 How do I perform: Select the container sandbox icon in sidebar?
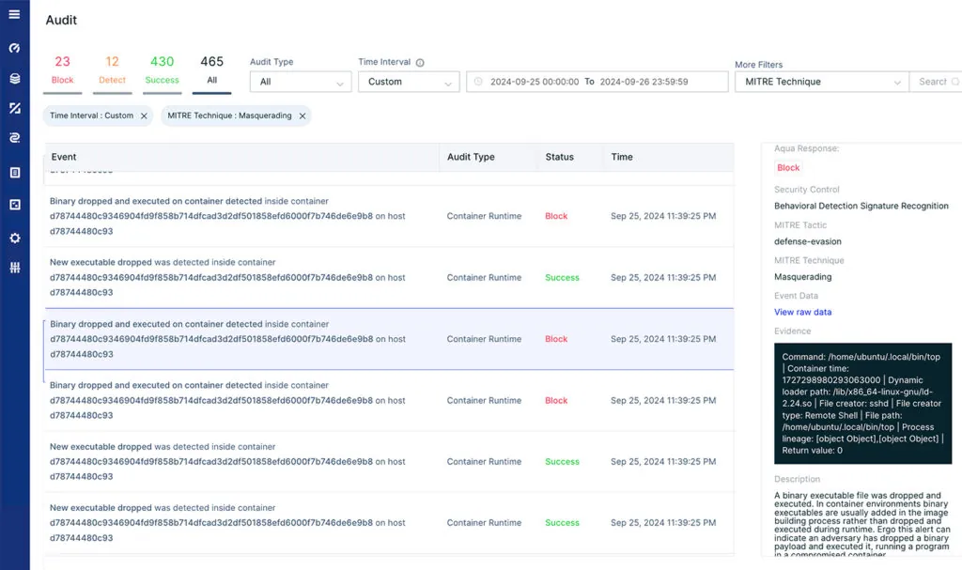(13, 203)
